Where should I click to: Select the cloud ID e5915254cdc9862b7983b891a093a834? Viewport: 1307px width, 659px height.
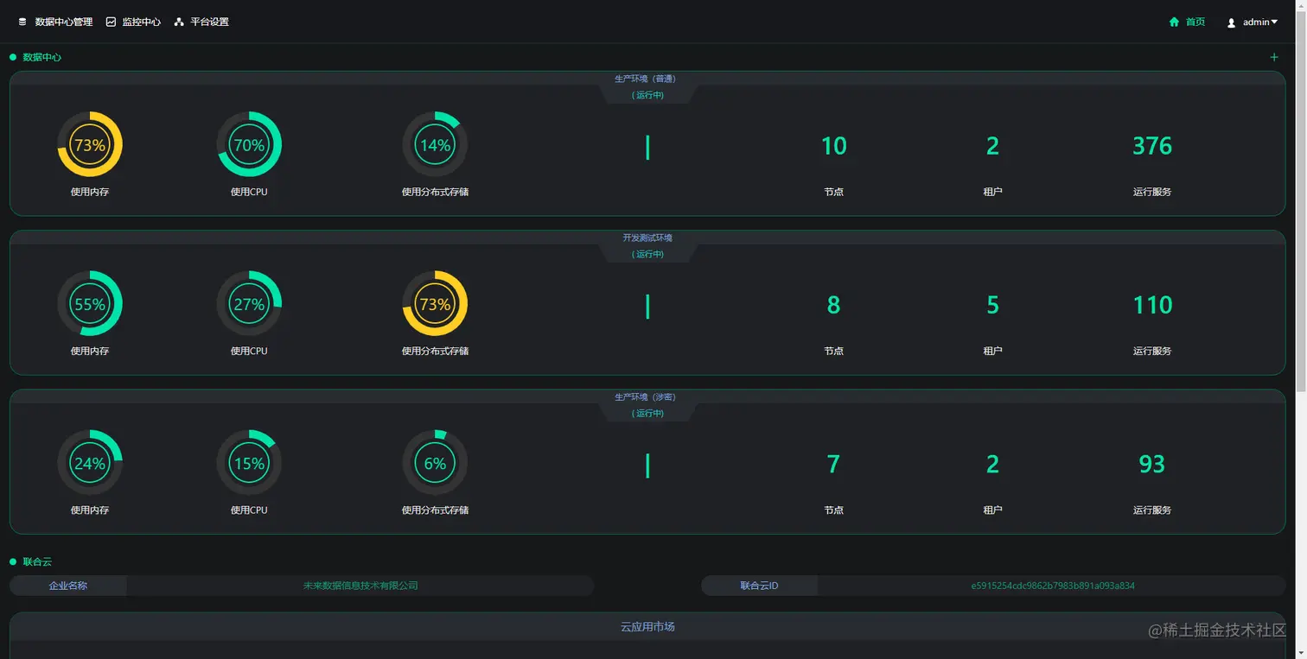click(1053, 586)
